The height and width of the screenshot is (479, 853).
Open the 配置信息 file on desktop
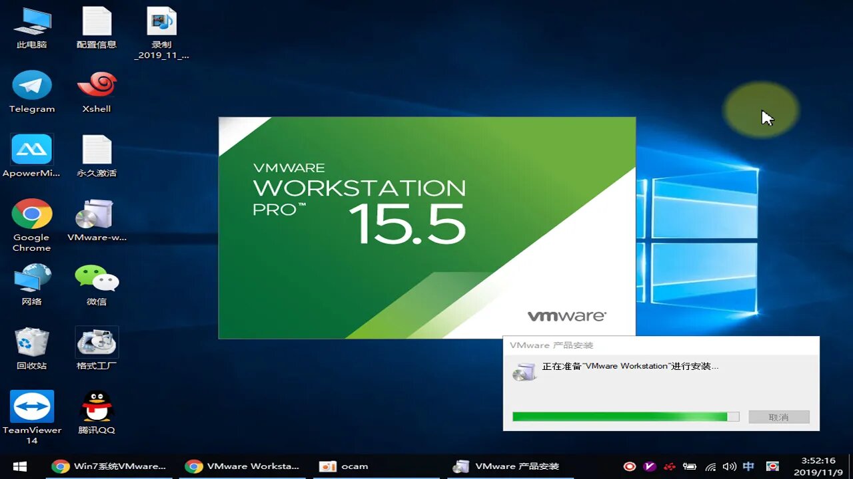point(97,28)
